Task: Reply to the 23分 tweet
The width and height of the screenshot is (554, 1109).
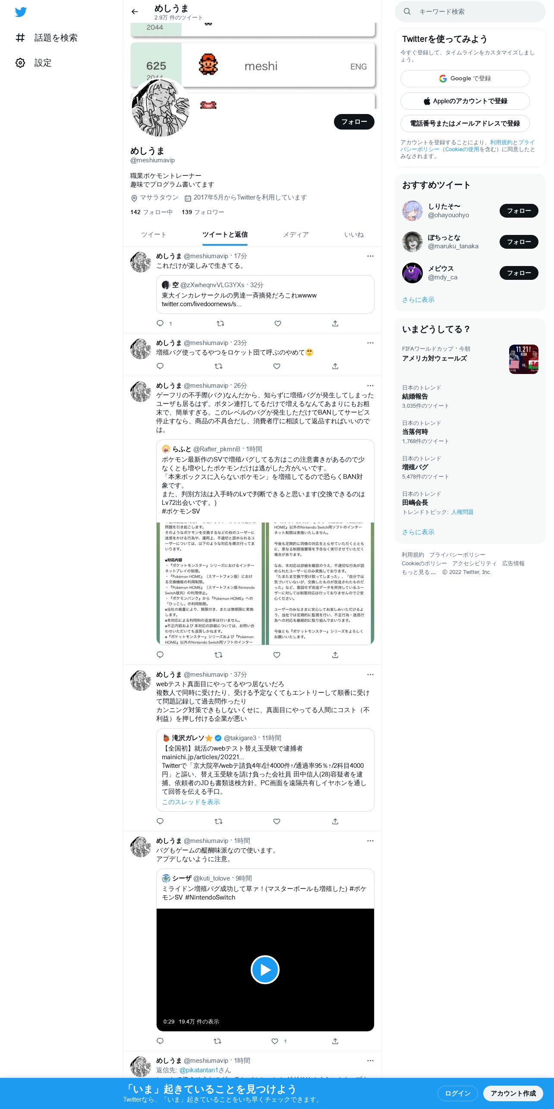Action: (160, 366)
